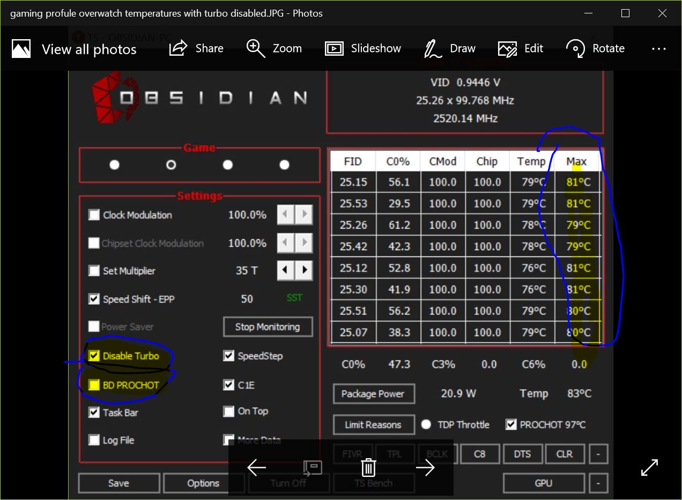Click the green SST label
Image resolution: width=682 pixels, height=500 pixels.
click(x=294, y=298)
